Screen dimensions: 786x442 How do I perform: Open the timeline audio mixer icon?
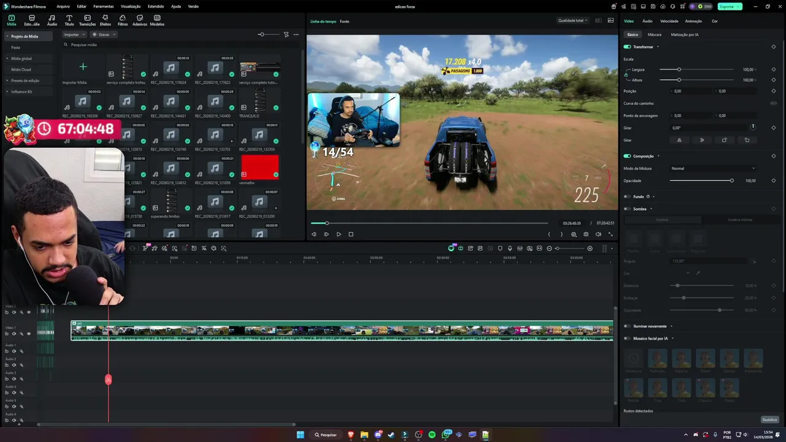coord(519,248)
